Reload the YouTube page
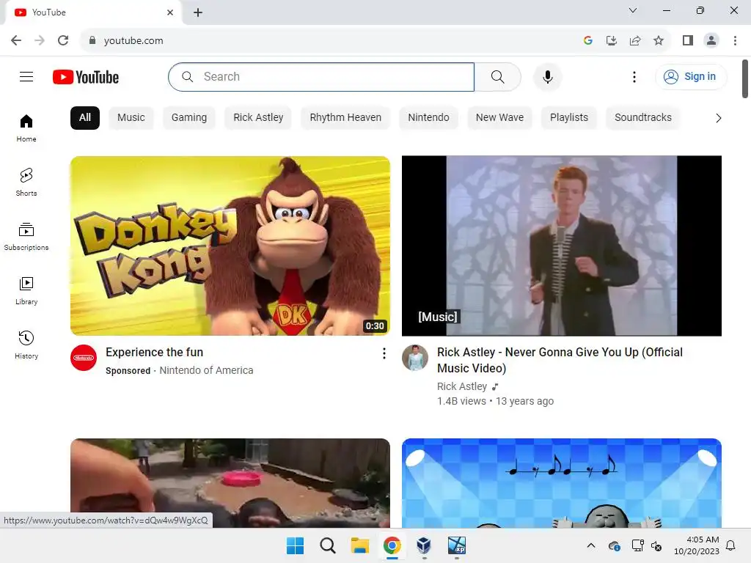The width and height of the screenshot is (751, 563). pos(63,40)
